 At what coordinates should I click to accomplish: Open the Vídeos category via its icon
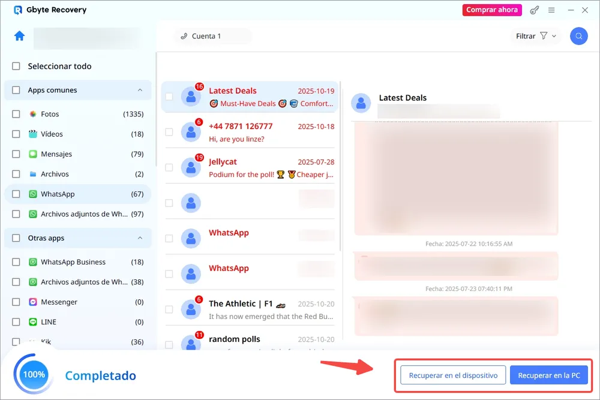[34, 134]
